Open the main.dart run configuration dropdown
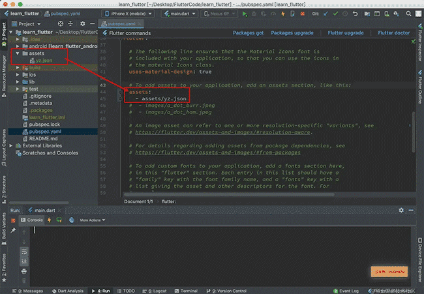Screen dimensions: 424x294 pyautogui.click(x=179, y=14)
